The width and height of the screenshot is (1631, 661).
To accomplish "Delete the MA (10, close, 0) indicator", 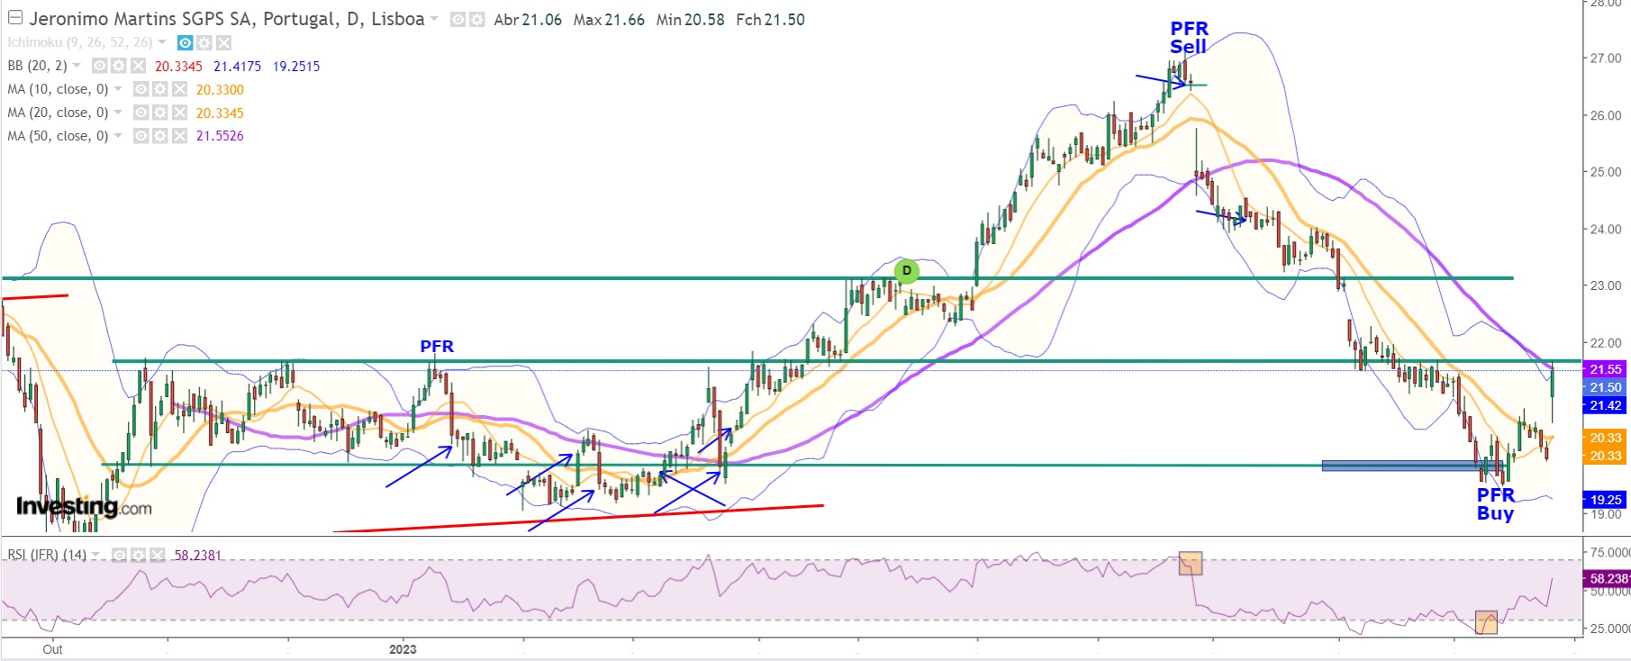I will coord(178,89).
